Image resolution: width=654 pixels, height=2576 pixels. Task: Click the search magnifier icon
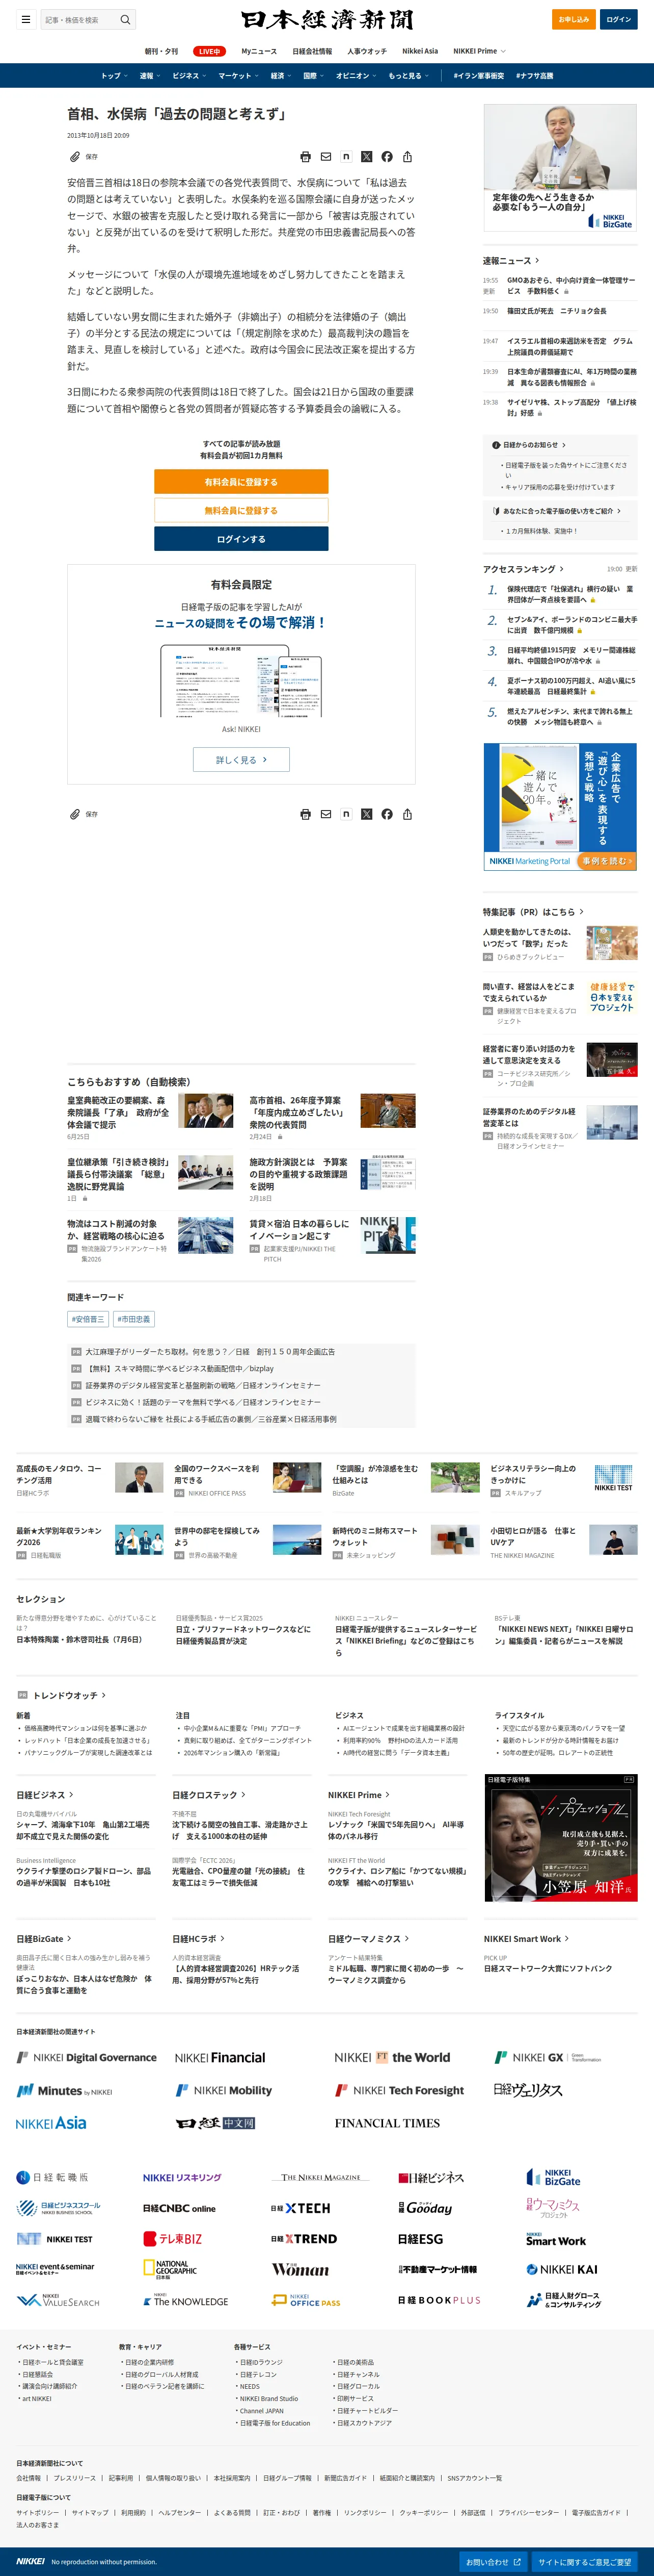coord(125,19)
